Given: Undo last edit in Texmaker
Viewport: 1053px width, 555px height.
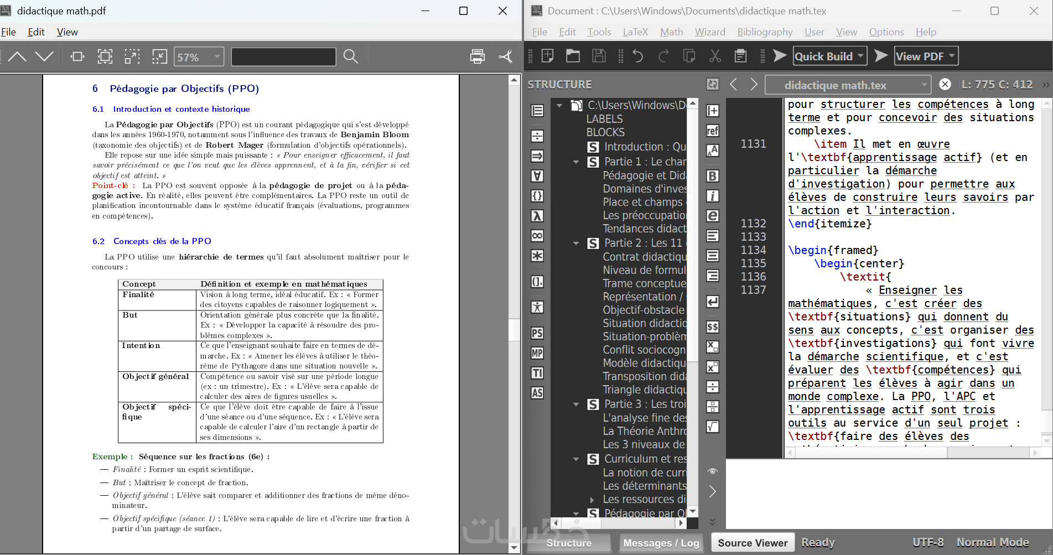Looking at the screenshot, I should coord(638,56).
